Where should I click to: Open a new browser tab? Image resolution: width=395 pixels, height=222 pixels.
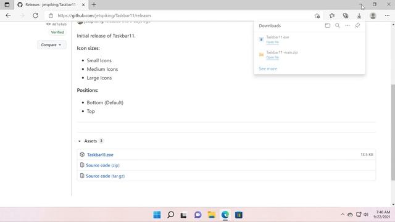pyautogui.click(x=94, y=4)
